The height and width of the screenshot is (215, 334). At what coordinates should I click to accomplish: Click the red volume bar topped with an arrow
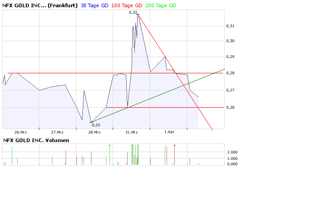[x=174, y=155]
